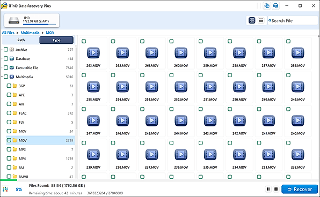The image size is (320, 197).
Task: Click the category tree scrollbar
Action: pyautogui.click(x=76, y=88)
